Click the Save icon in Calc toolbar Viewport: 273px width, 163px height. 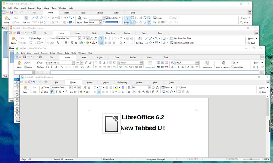coord(24,57)
